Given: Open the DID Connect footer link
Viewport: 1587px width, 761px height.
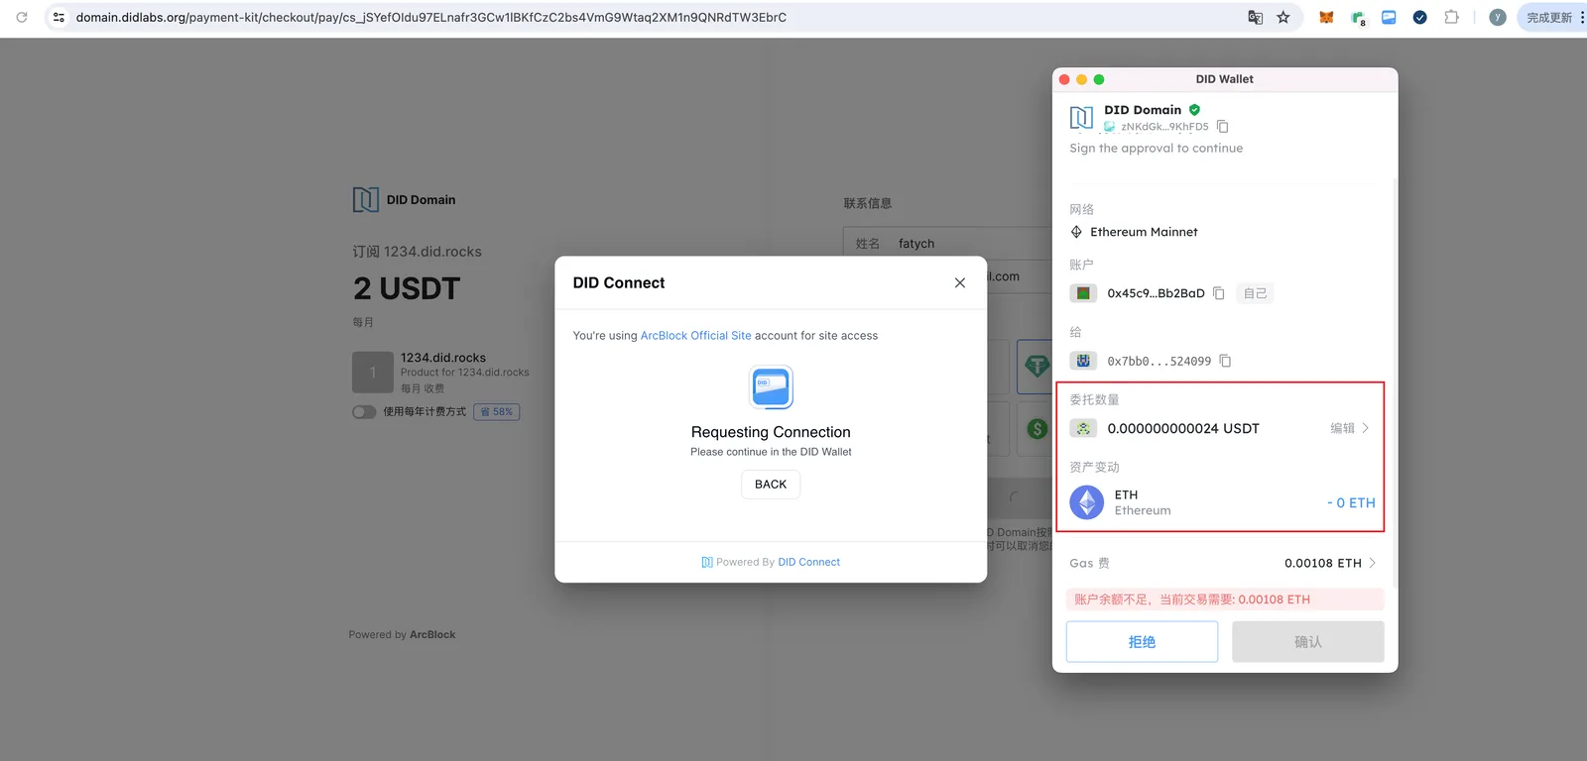Looking at the screenshot, I should [808, 562].
